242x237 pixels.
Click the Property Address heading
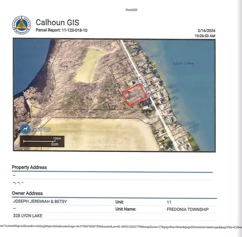(x=29, y=167)
